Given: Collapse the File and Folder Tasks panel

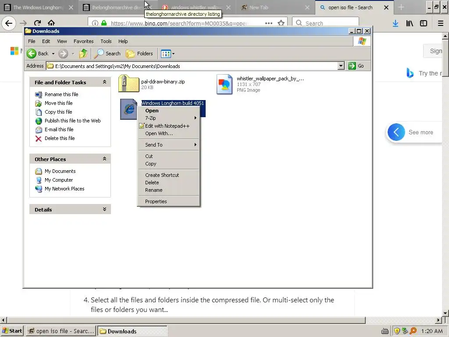Looking at the screenshot, I should (x=104, y=82).
